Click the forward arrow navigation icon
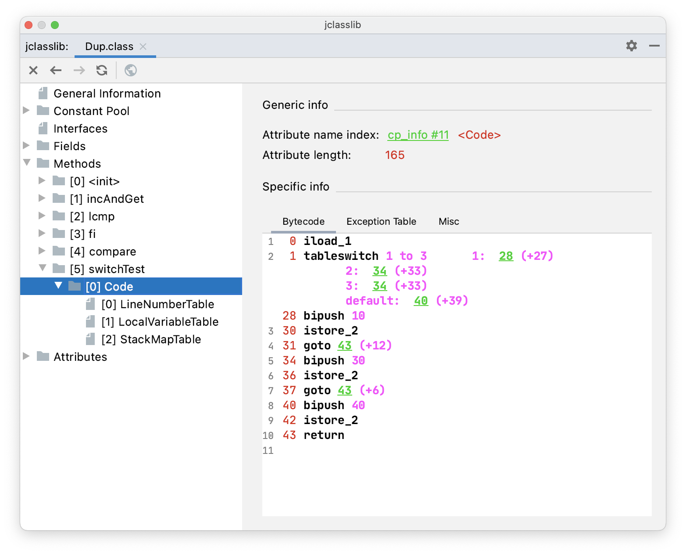This screenshot has width=686, height=554. [x=79, y=70]
